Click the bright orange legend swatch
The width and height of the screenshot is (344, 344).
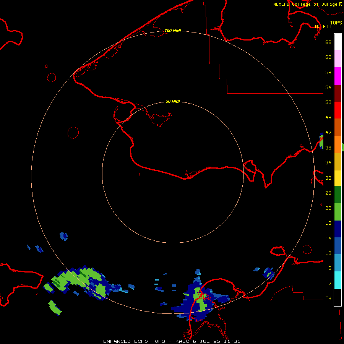338,144
